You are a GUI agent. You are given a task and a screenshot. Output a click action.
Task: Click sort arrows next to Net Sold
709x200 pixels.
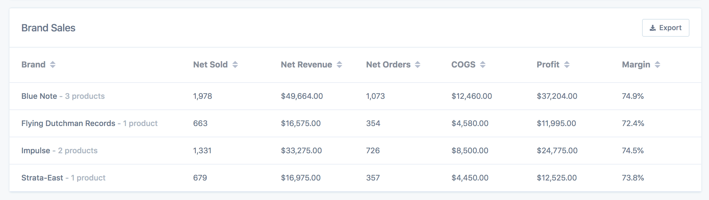click(235, 64)
